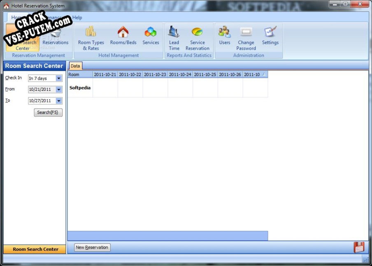Click the red floppy disk save icon
The width and height of the screenshot is (372, 266).
[359, 247]
